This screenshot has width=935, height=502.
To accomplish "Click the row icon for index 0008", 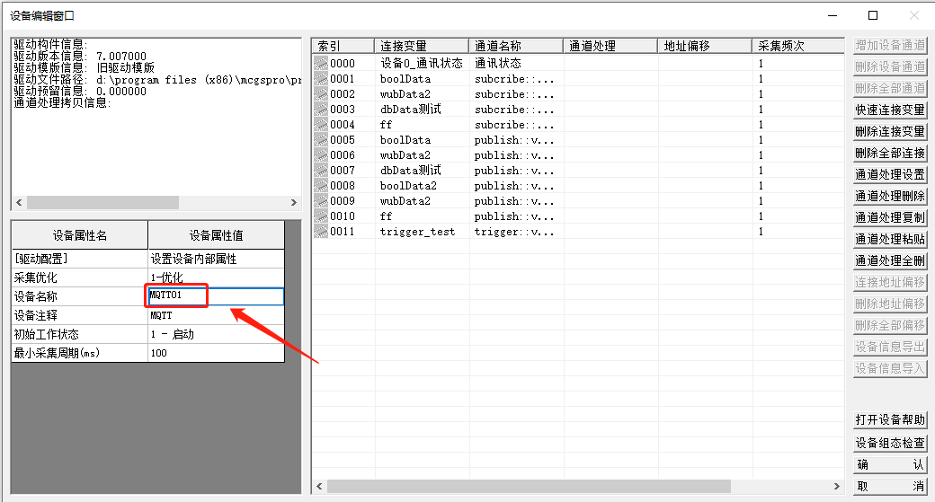I will click(x=320, y=186).
